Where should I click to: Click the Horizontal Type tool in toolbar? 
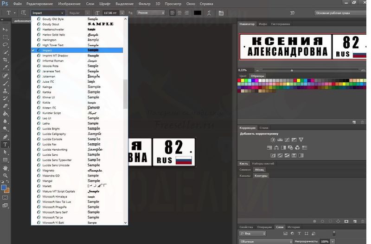(x=6, y=144)
